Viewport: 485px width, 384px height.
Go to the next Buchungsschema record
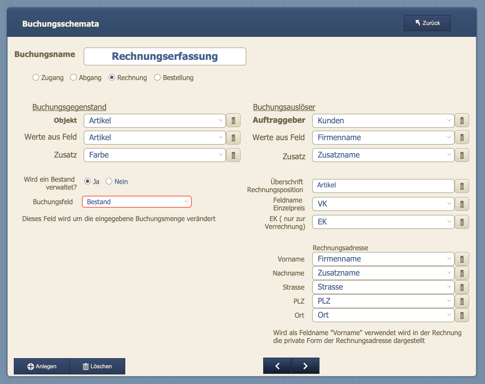pyautogui.click(x=305, y=366)
